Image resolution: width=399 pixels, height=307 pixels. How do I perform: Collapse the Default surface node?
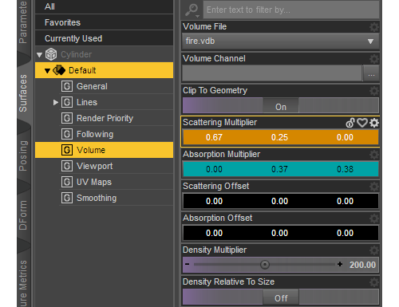tap(47, 71)
